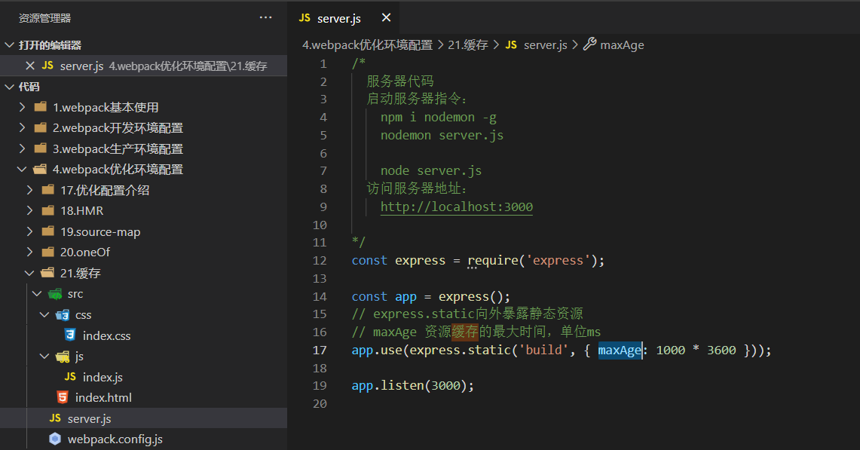This screenshot has height=450, width=860.
Task: Click the 21.缓存 breadcrumb segment
Action: pos(468,45)
